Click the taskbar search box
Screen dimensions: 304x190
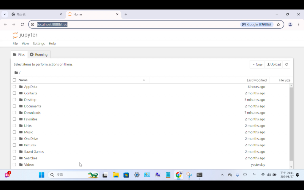click(x=74, y=175)
